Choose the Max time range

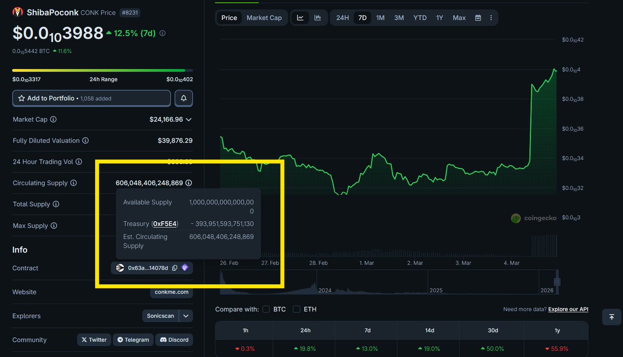pyautogui.click(x=459, y=18)
